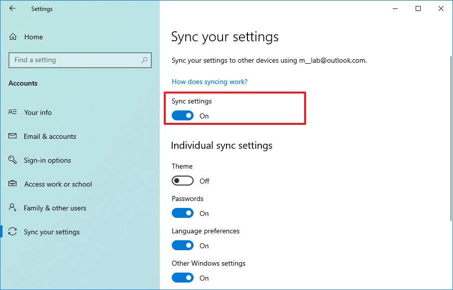Screen dimensions: 453x290
Task: Click the Other Windows settings label
Action: point(209,263)
